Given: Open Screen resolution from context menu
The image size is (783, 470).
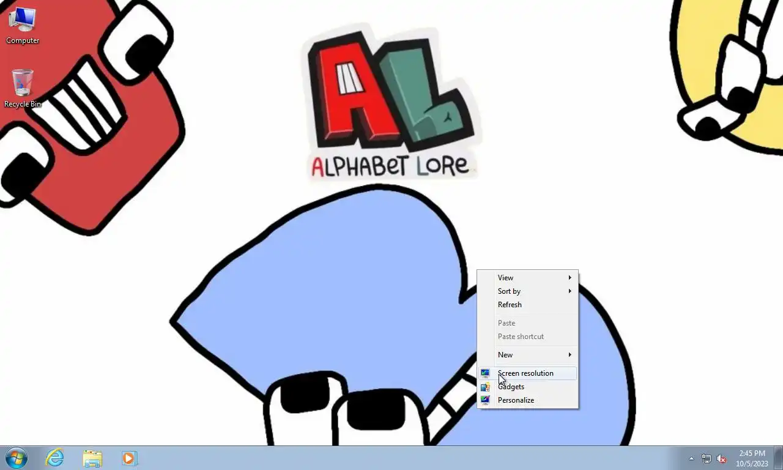Looking at the screenshot, I should (527, 373).
